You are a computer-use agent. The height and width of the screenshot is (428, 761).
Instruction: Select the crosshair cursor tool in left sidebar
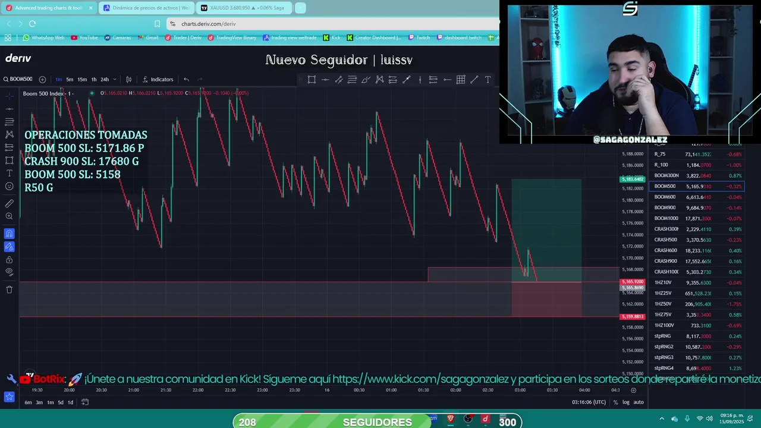point(9,95)
